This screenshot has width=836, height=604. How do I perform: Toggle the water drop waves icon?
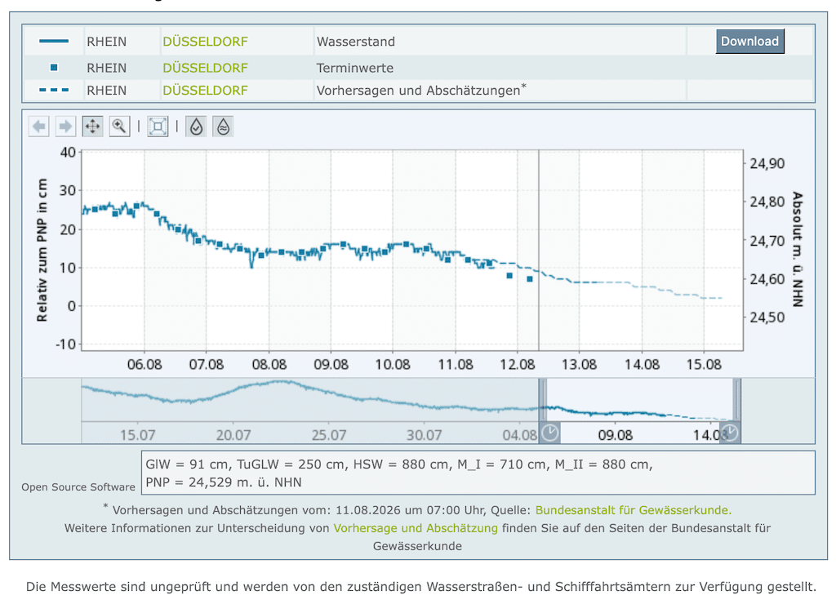tap(223, 127)
